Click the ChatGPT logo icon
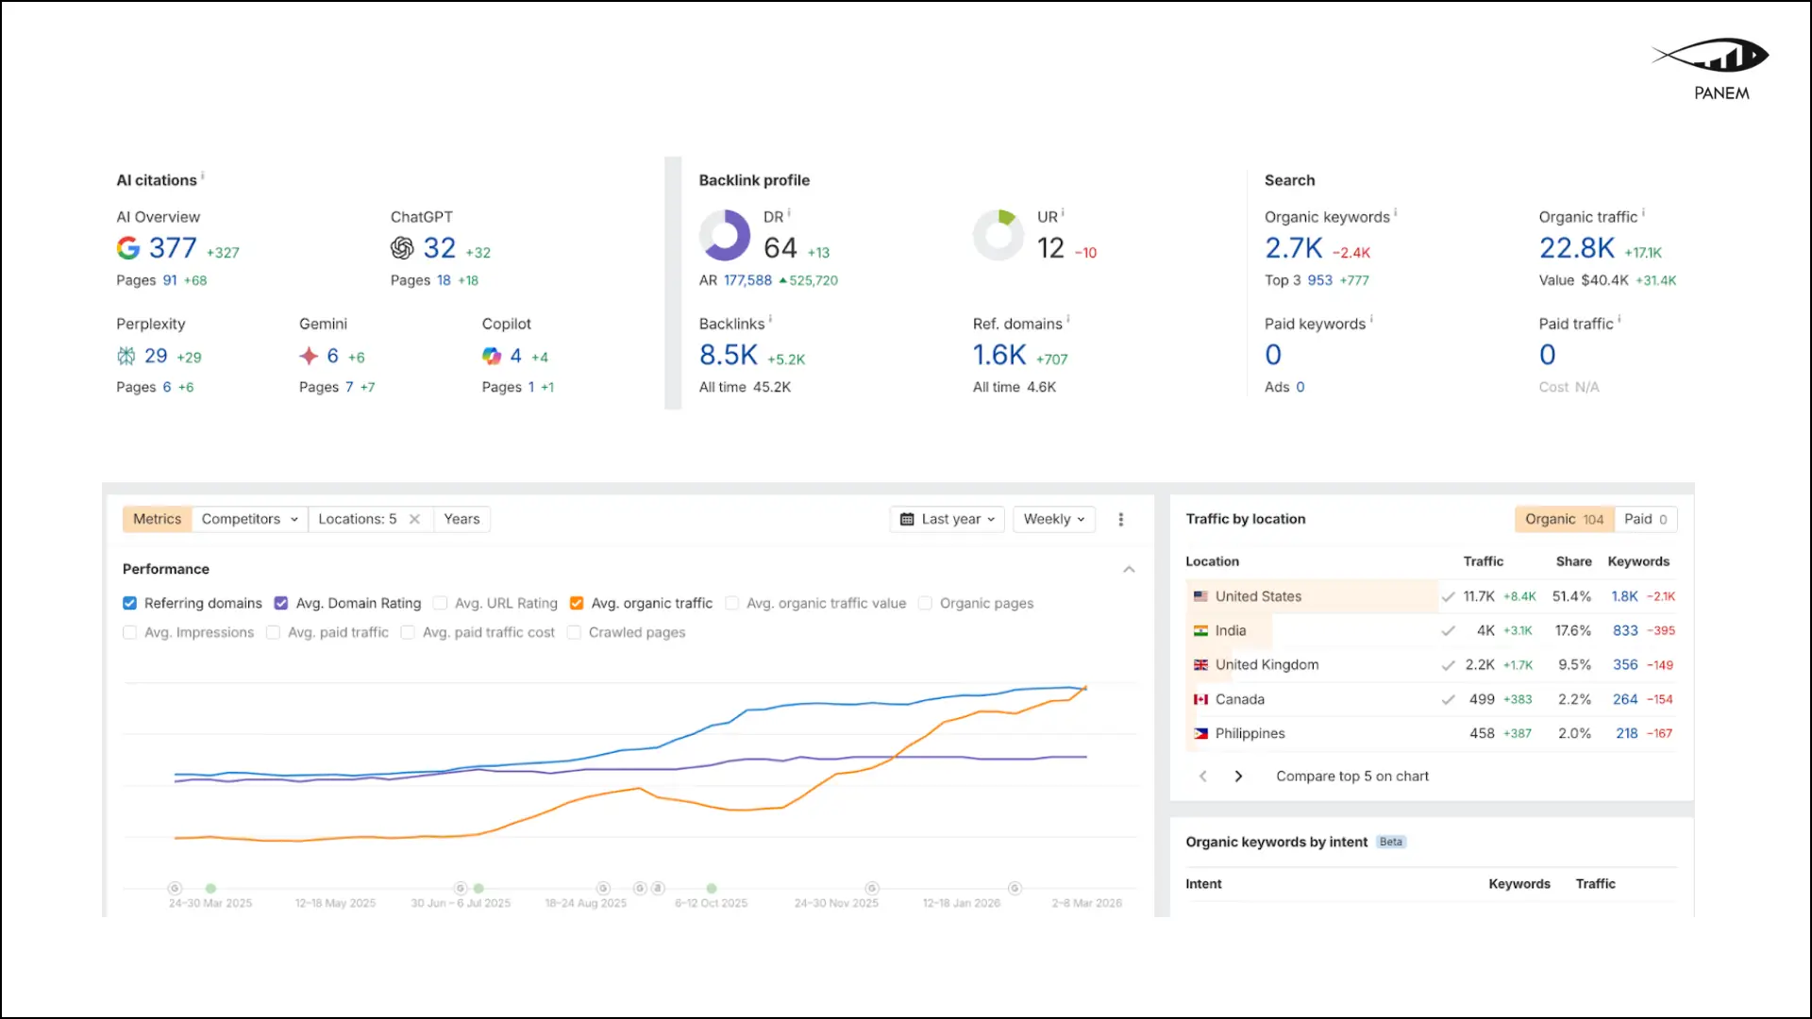Screen dimensions: 1812x1019 (402, 248)
